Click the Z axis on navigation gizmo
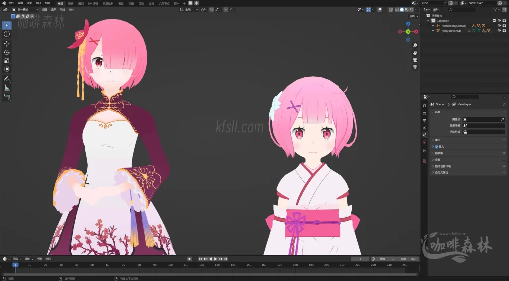The width and height of the screenshot is (509, 281). point(408,24)
